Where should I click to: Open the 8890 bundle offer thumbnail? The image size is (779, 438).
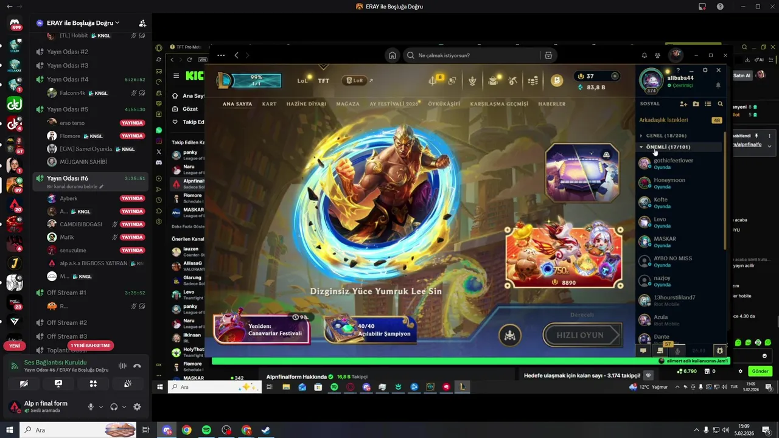564,257
